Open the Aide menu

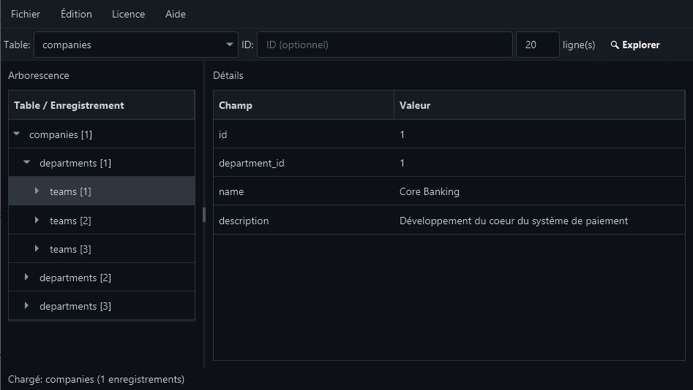176,14
